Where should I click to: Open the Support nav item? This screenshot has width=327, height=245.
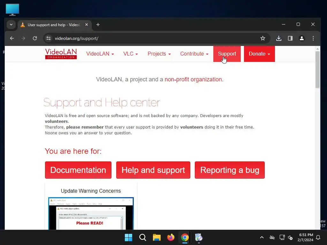[x=227, y=54]
